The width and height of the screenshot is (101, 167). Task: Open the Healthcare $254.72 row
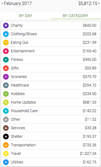(x=51, y=85)
